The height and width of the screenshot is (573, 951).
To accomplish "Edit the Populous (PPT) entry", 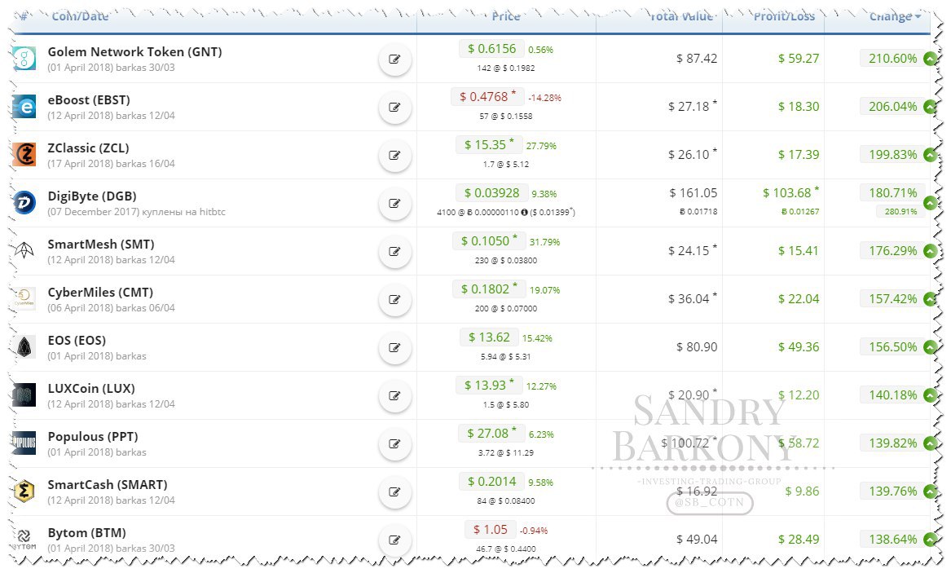I will click(x=395, y=444).
